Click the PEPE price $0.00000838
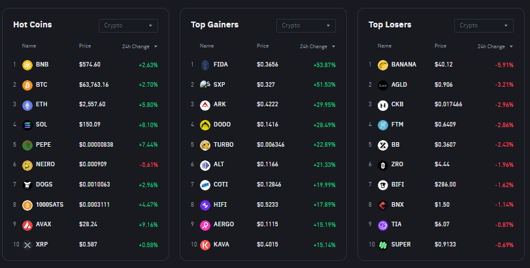 [96, 145]
